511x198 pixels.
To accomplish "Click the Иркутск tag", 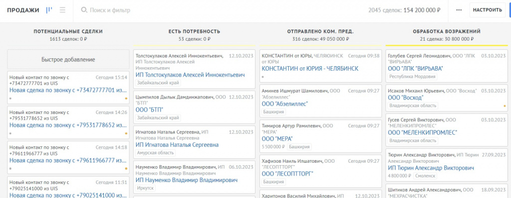I will point(146,188).
